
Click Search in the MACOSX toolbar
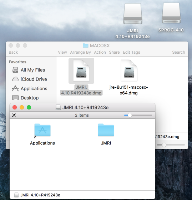click(x=178, y=52)
